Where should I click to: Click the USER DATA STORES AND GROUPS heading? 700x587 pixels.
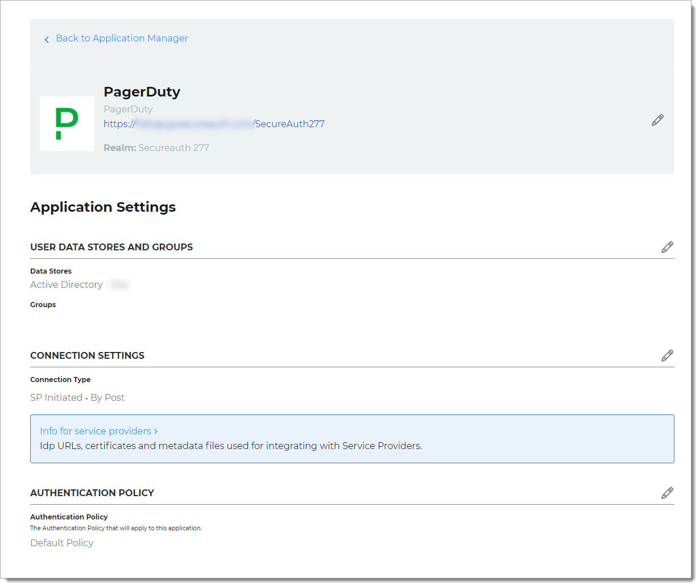(x=111, y=247)
